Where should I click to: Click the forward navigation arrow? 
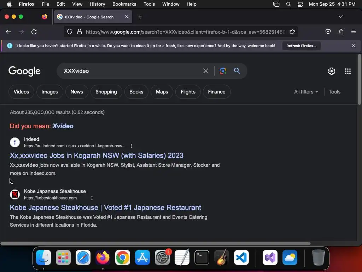coord(21,32)
